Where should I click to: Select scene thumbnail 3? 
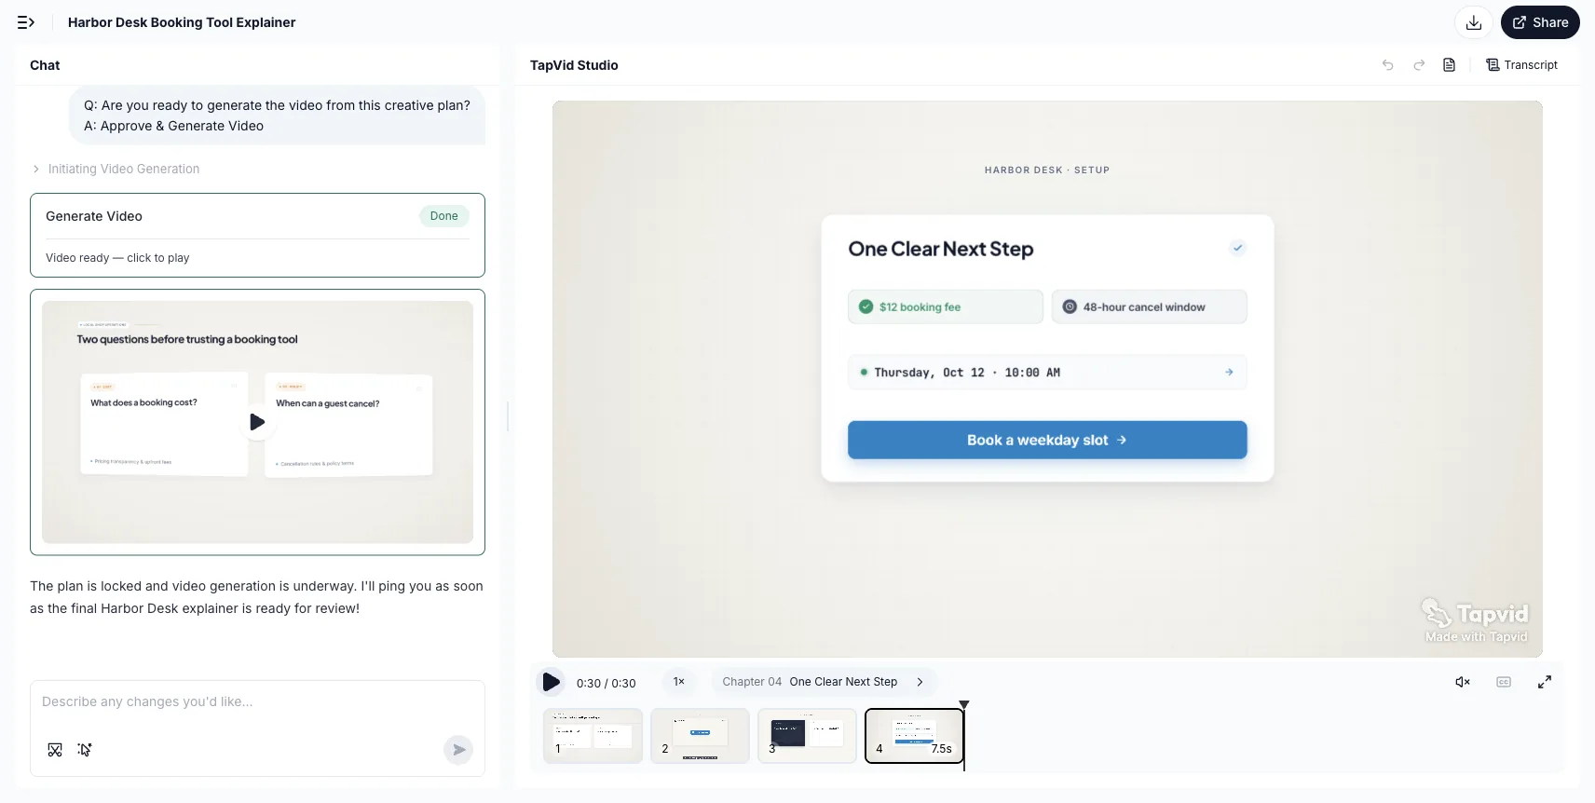(x=807, y=736)
